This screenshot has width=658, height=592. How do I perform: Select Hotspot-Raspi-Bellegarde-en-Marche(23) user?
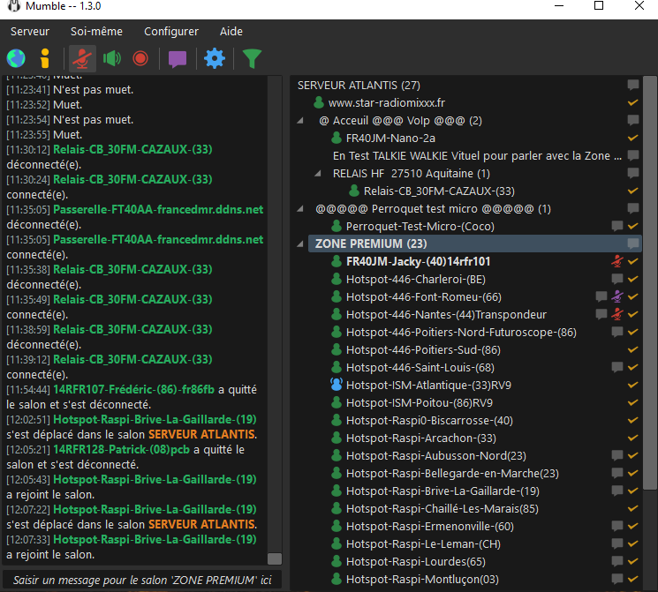pyautogui.click(x=452, y=474)
